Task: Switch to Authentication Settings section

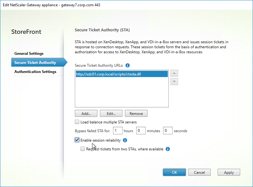Action: (x=35, y=72)
